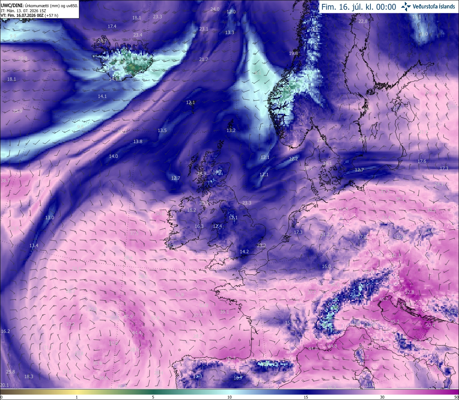The image size is (459, 400).
Task: Select the 17.4 label northwest of Iceland
Action: point(112,27)
